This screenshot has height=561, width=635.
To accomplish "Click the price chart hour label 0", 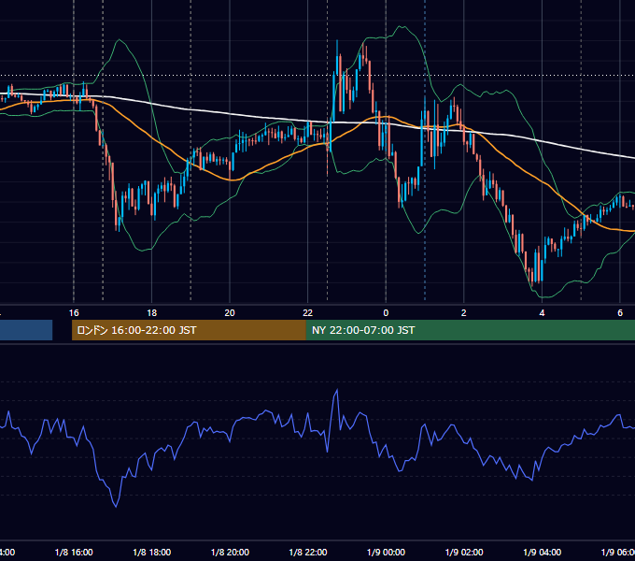I will [386, 313].
